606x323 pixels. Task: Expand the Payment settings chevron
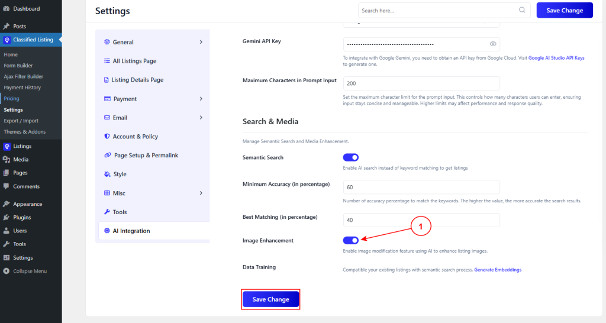click(x=201, y=99)
